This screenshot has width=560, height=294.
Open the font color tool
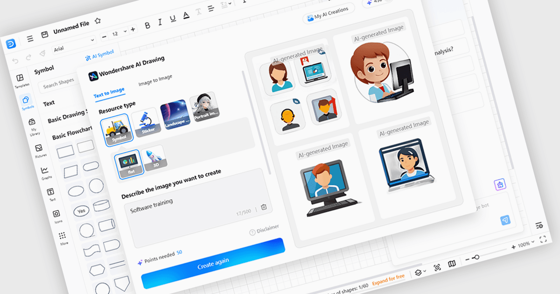click(186, 15)
